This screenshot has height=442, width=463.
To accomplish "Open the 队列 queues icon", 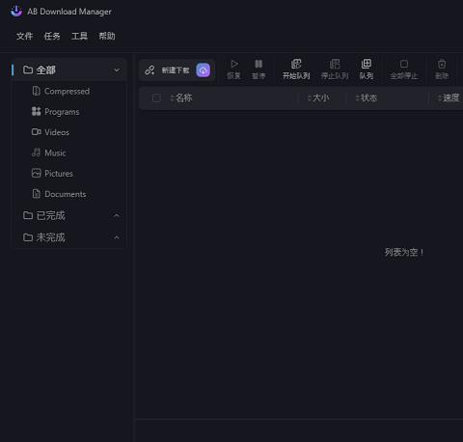I will 367,64.
